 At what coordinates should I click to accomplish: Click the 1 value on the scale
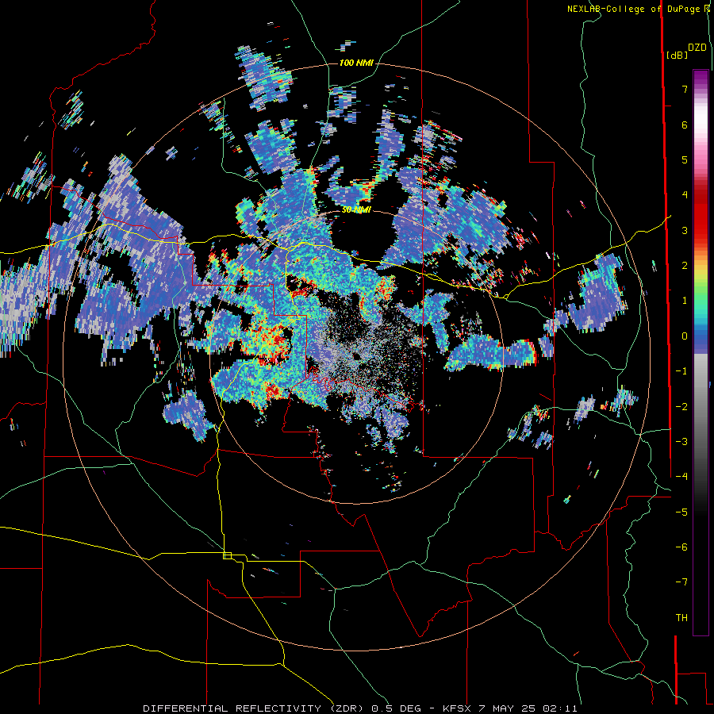685,301
